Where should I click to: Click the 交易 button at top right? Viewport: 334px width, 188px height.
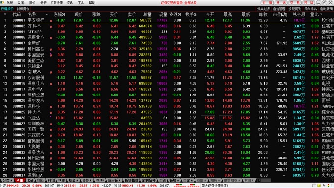(295, 3)
